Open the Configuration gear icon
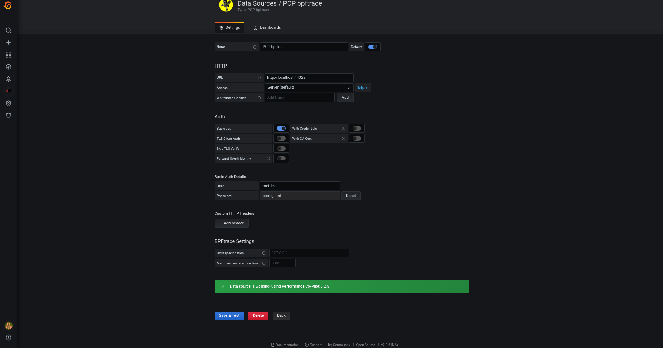 pos(8,103)
